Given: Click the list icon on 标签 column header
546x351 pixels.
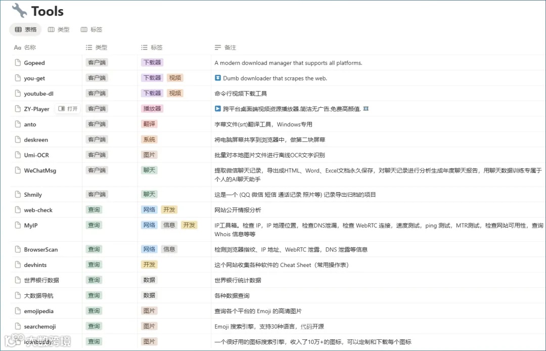Looking at the screenshot, I should click(x=145, y=48).
